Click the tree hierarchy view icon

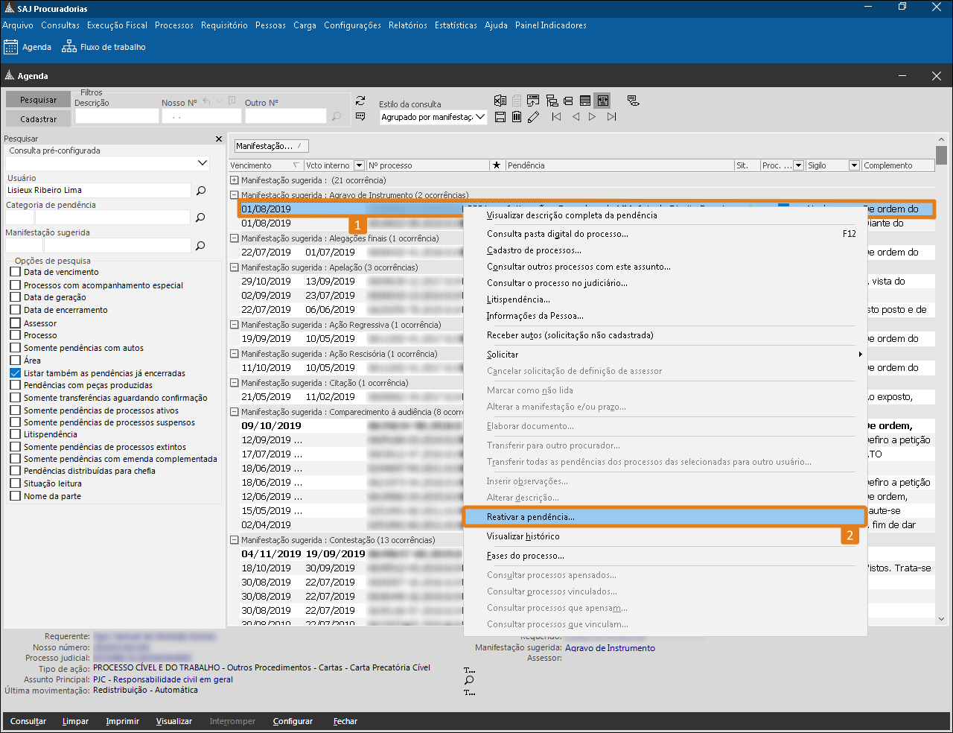(552, 101)
